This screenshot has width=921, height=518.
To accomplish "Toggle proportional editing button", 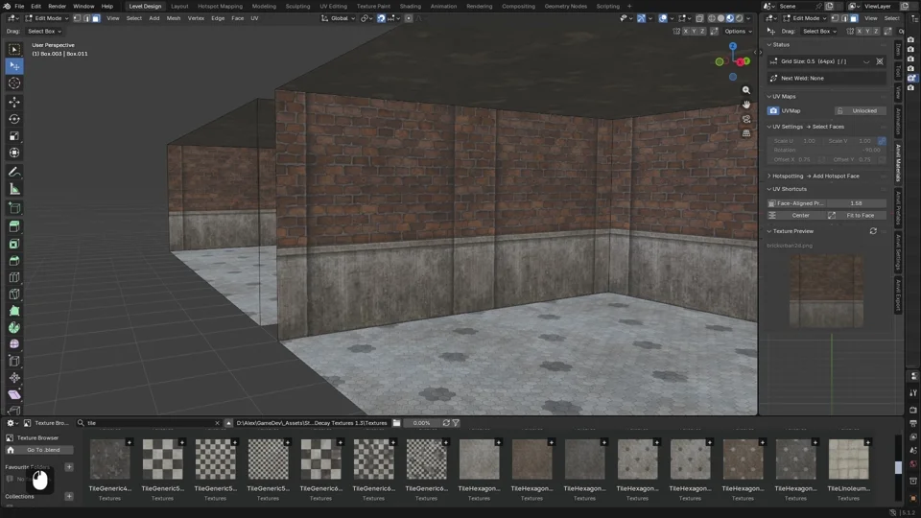I will [409, 18].
